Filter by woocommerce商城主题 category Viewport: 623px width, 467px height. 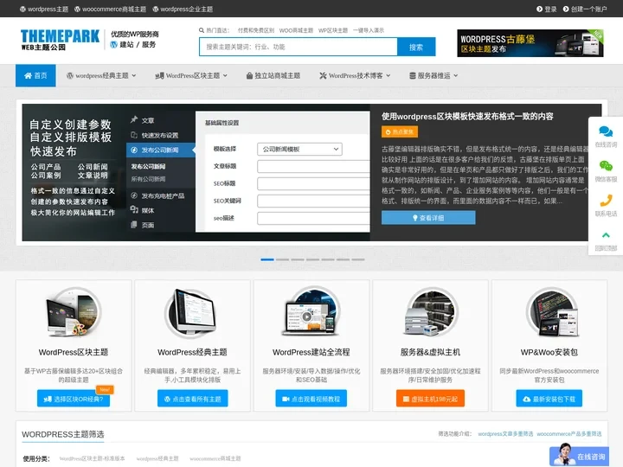pos(215,458)
